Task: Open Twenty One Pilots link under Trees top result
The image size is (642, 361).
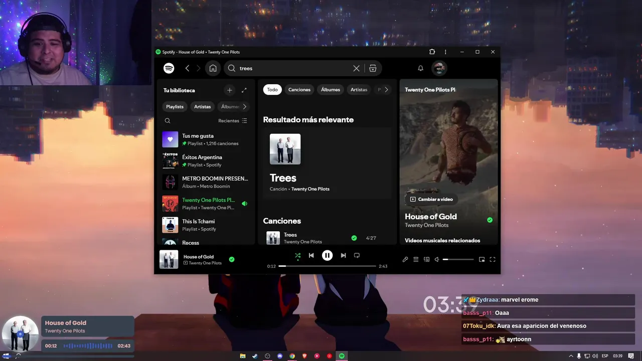Action: [310, 189]
